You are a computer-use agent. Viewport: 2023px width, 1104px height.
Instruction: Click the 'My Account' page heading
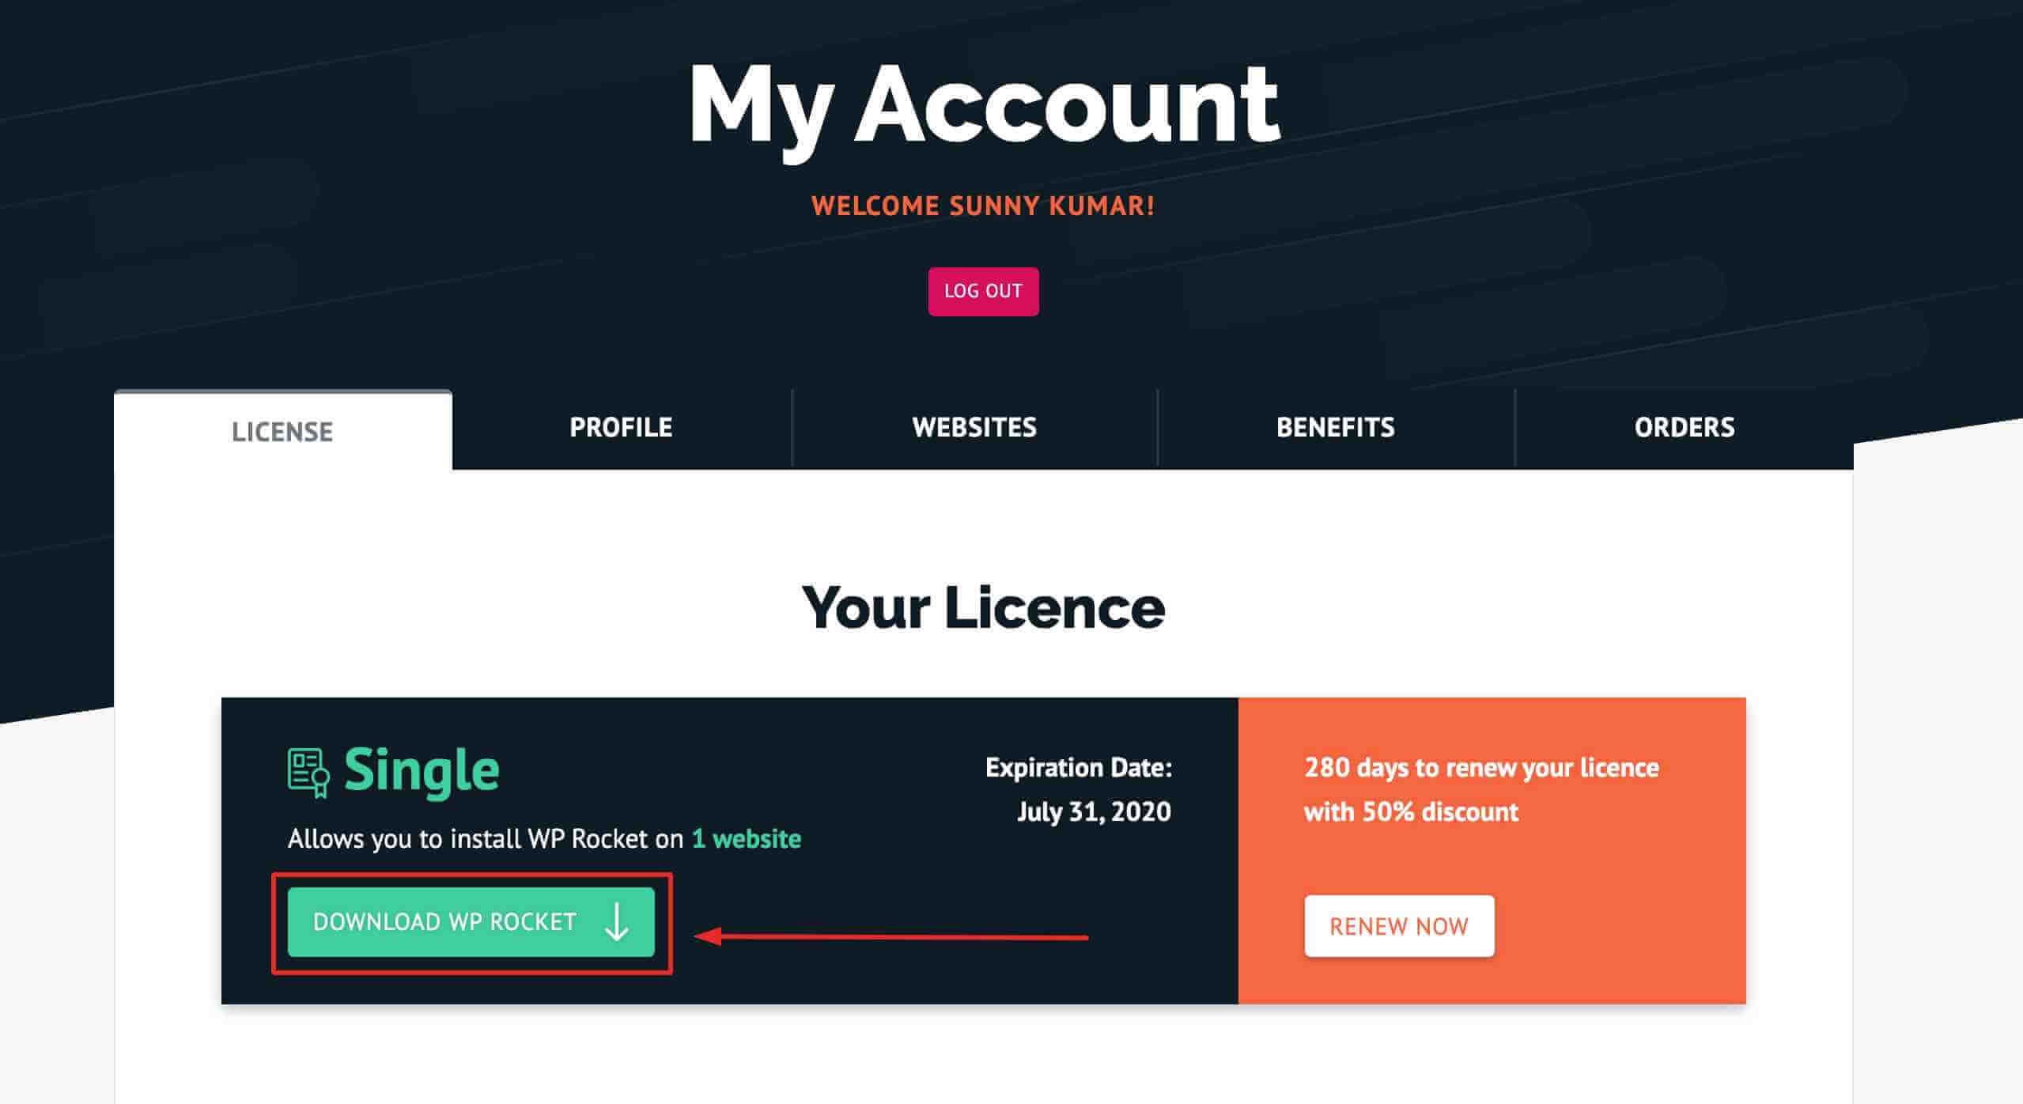(983, 107)
